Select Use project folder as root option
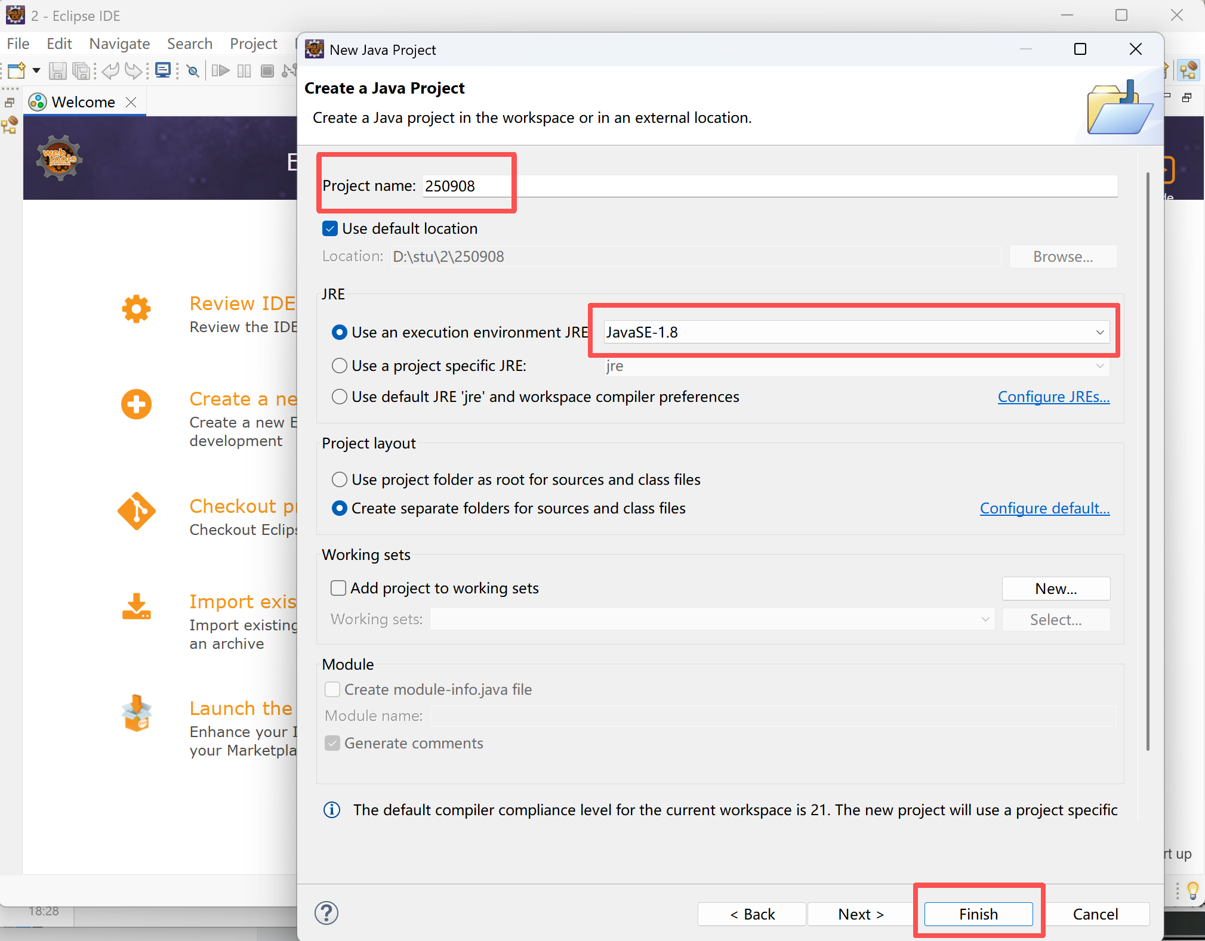This screenshot has height=941, width=1205. tap(340, 479)
